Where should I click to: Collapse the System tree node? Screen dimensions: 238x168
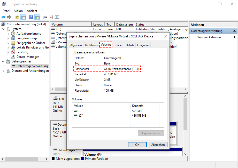tap(3, 29)
